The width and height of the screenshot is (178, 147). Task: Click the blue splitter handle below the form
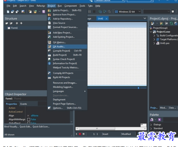pyautogui.click(x=138, y=88)
